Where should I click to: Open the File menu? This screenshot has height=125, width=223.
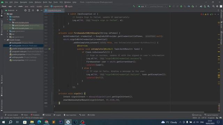(x=6, y=2)
